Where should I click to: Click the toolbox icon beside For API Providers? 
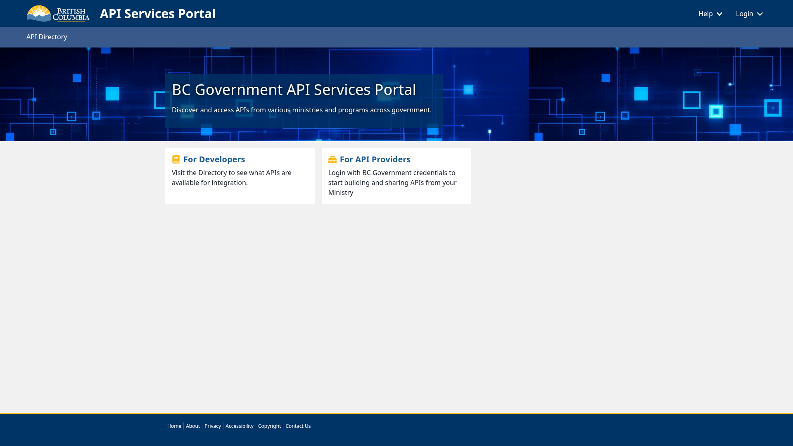tap(332, 159)
